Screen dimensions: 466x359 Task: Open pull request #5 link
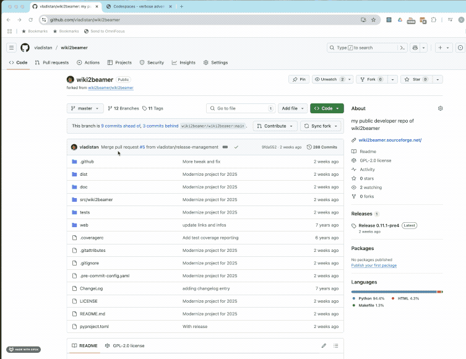pos(142,147)
